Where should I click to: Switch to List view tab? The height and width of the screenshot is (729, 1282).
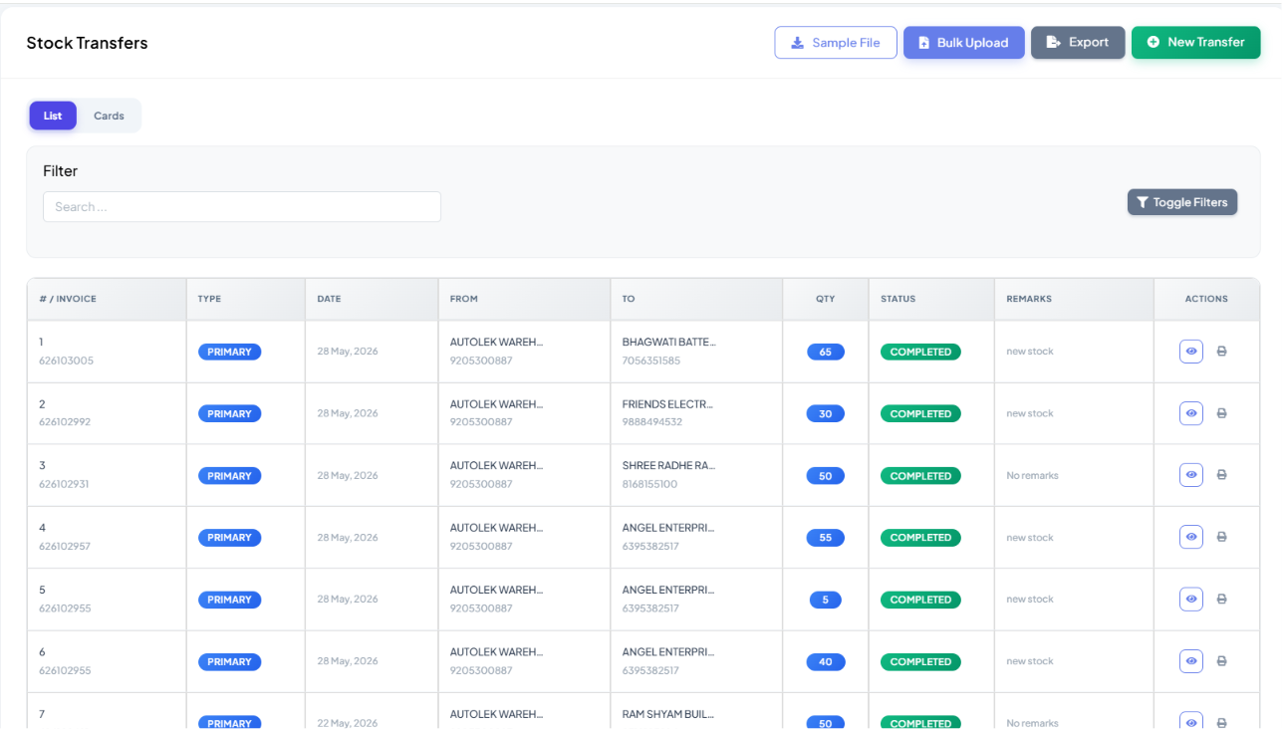click(x=53, y=116)
